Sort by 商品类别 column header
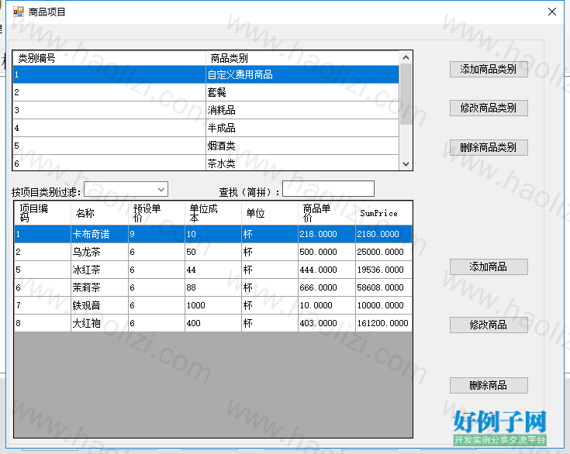The height and width of the screenshot is (454, 570). coord(302,58)
